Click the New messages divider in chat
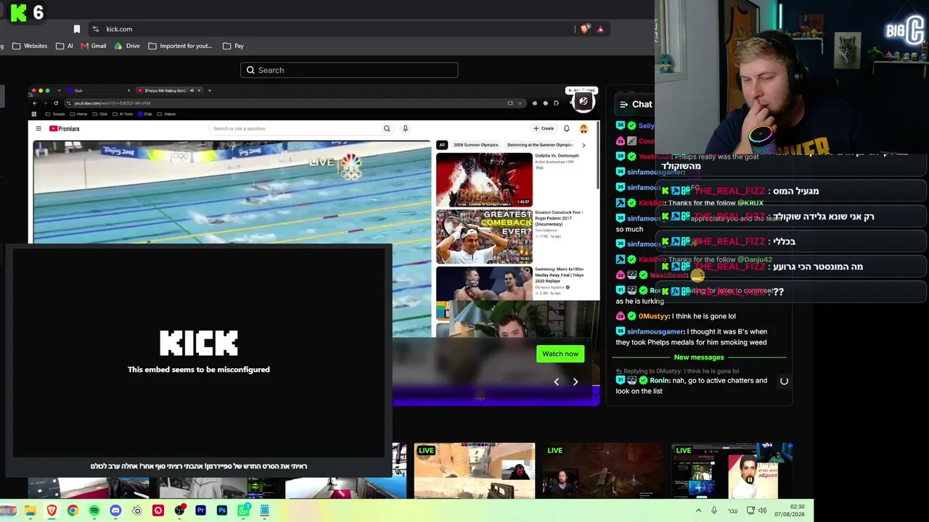Screen dimensions: 929x522 [699, 357]
